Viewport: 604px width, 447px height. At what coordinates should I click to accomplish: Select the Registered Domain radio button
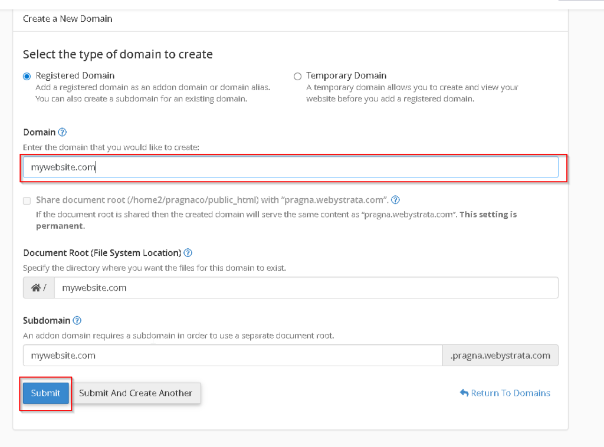click(27, 76)
